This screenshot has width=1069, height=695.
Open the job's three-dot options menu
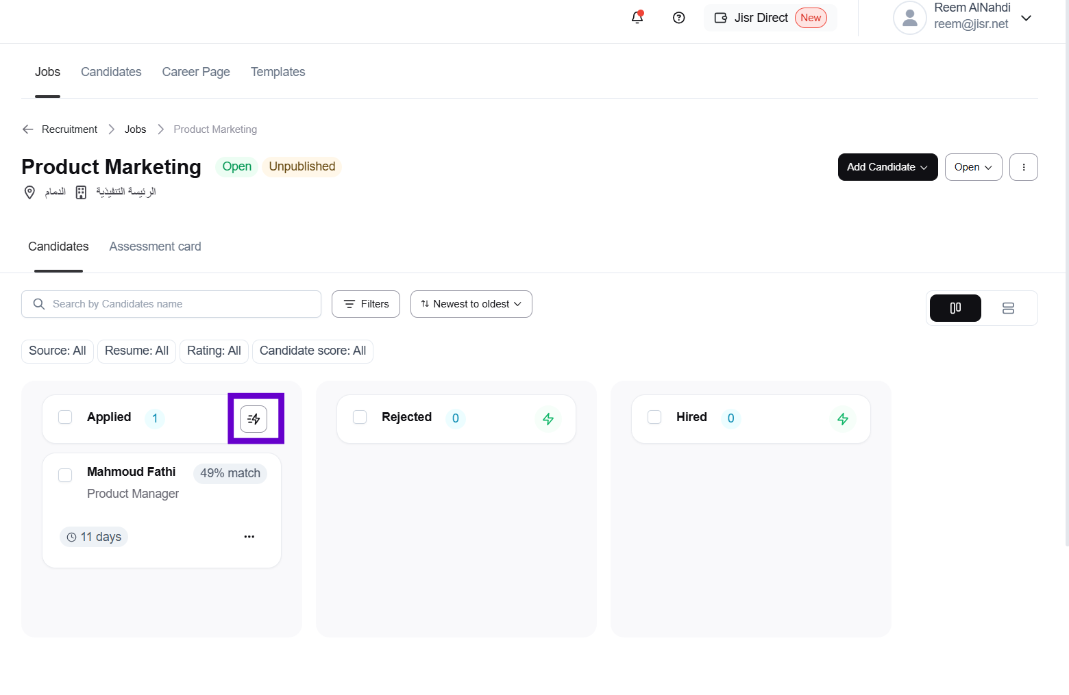pos(1024,167)
